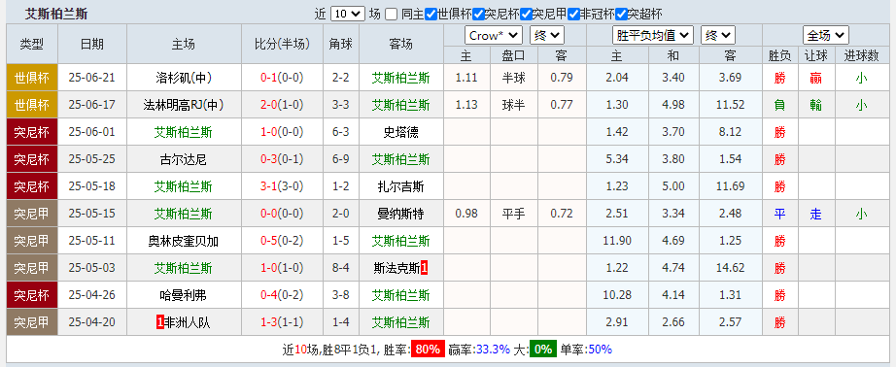Open the Crow* odds company dropdown

pyautogui.click(x=493, y=35)
